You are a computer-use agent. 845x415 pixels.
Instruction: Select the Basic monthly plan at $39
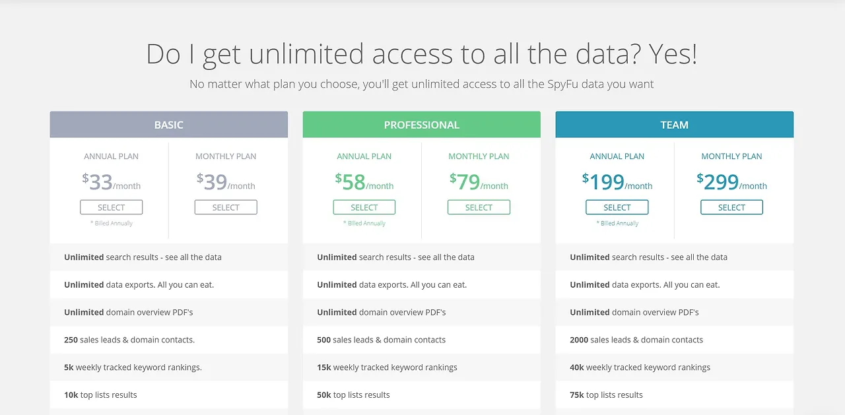pyautogui.click(x=226, y=207)
